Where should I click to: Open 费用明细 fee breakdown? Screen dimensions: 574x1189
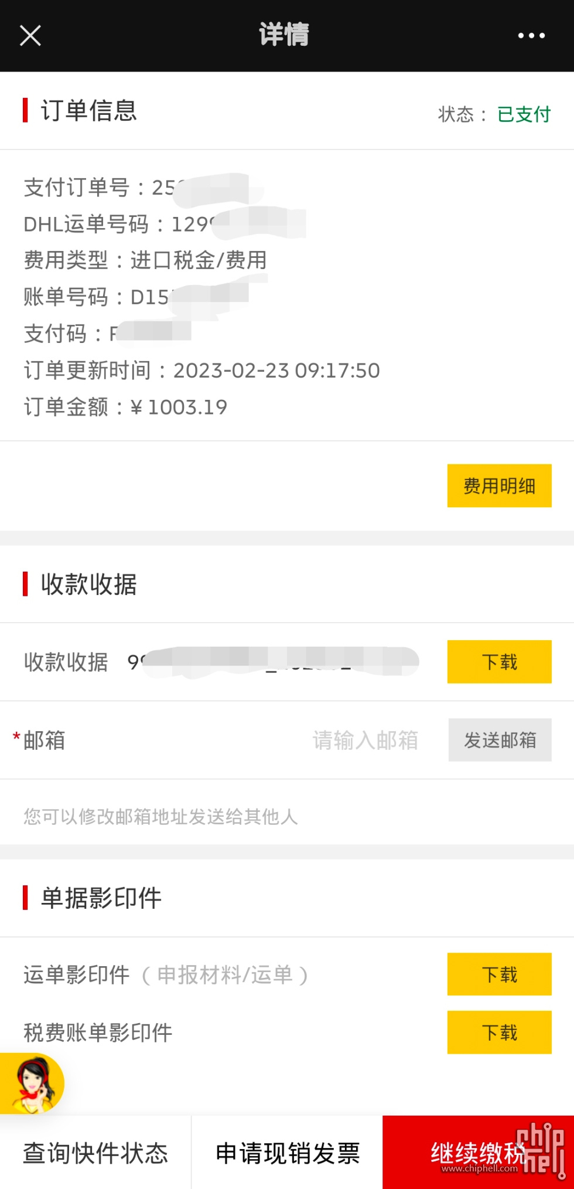pyautogui.click(x=499, y=485)
